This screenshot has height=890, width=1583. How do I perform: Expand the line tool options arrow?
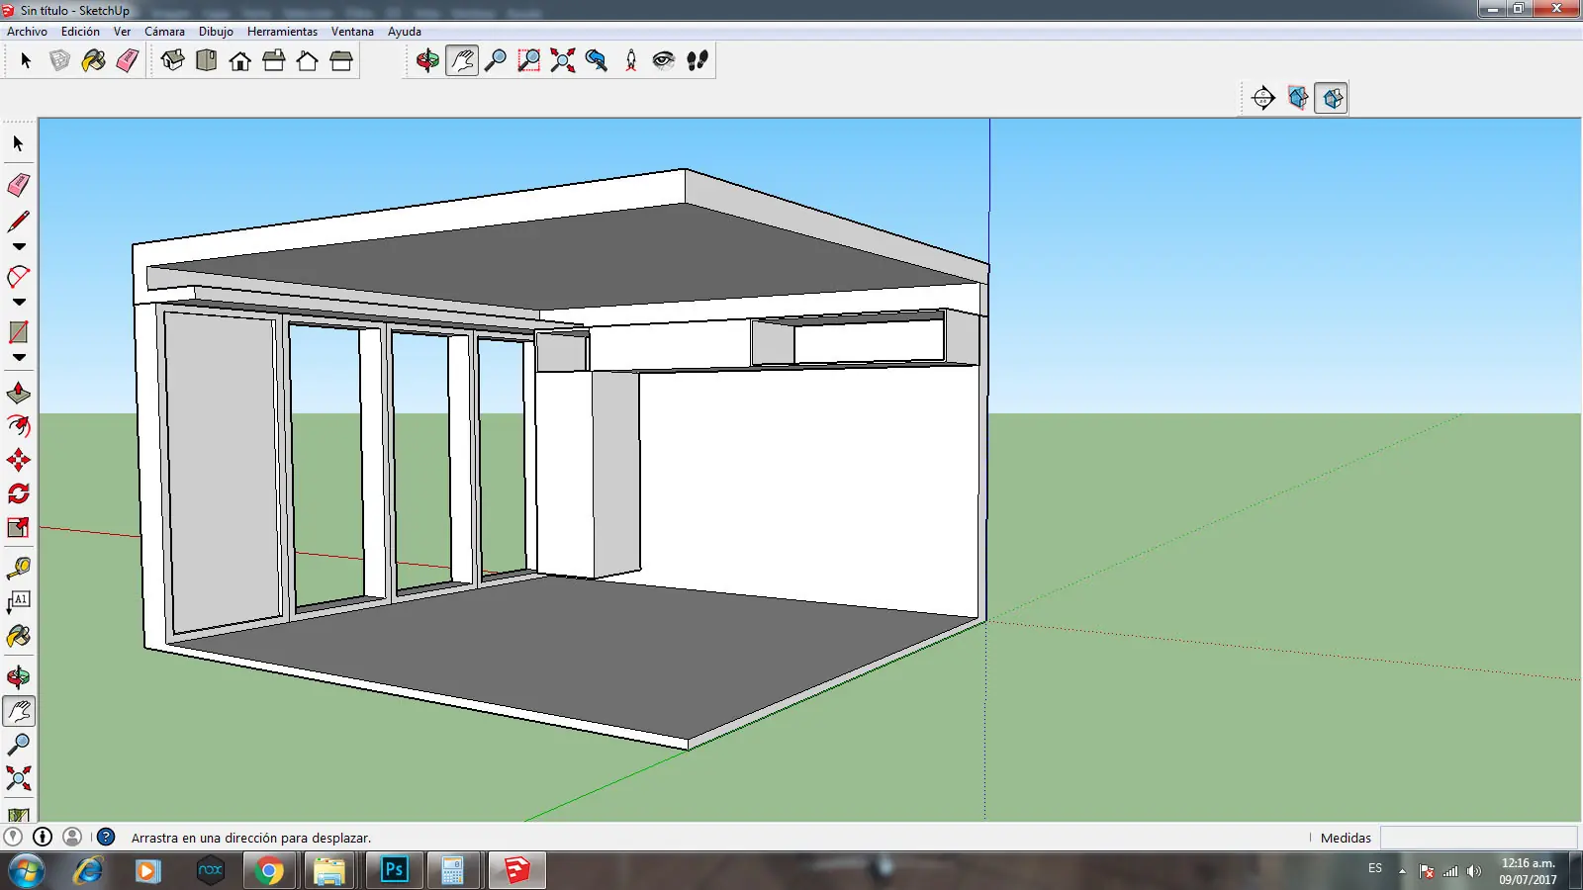click(18, 246)
